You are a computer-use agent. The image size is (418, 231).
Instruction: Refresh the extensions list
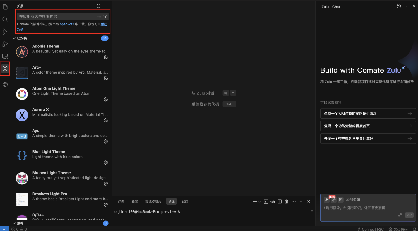[99, 6]
